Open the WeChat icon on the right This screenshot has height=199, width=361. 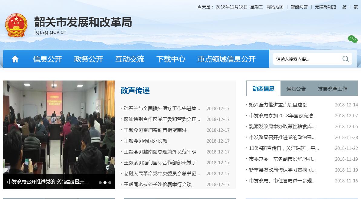pos(353,39)
